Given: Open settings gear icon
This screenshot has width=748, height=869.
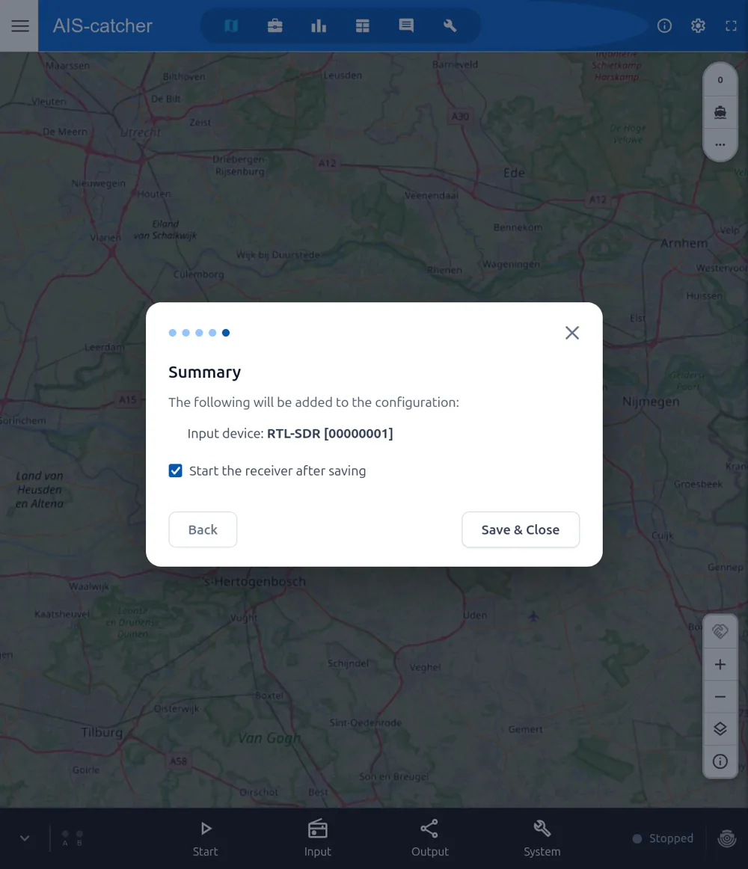Looking at the screenshot, I should pyautogui.click(x=698, y=26).
